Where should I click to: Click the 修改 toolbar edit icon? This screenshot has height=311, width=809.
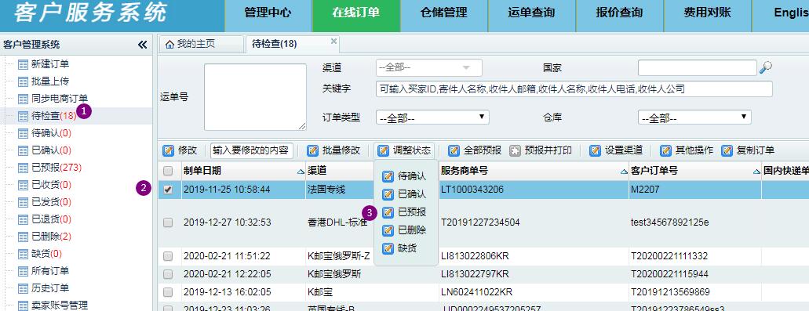point(168,150)
